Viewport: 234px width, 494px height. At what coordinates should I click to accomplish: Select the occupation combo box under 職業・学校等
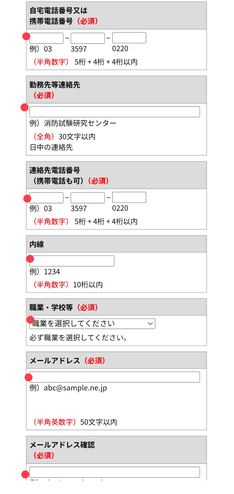click(92, 323)
